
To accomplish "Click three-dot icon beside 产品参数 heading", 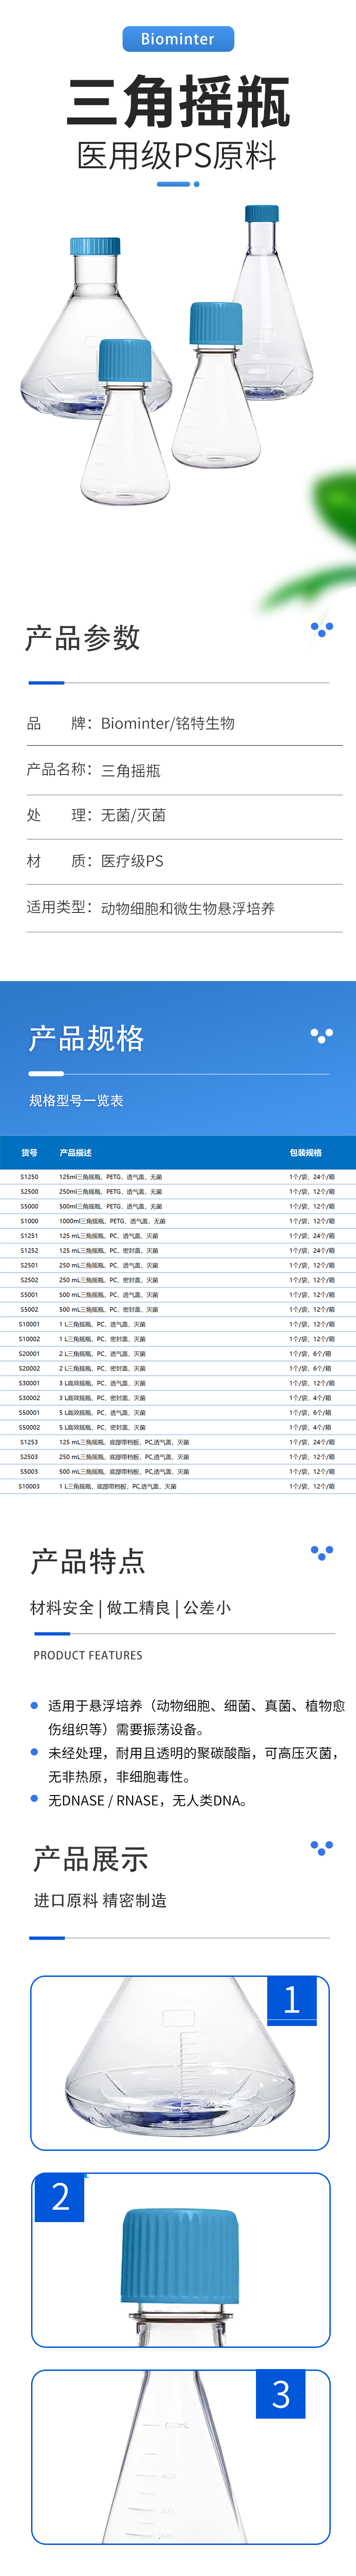I will coord(321,628).
